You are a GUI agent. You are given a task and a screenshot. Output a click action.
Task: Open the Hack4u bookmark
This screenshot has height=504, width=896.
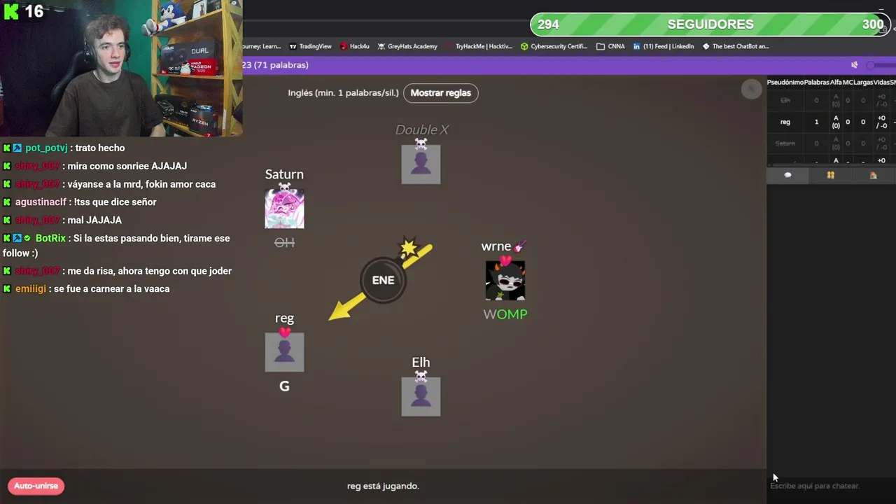354,46
